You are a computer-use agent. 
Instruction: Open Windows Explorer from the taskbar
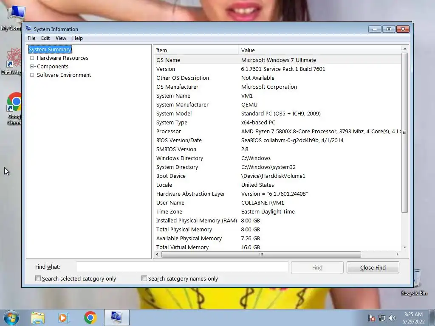tap(38, 318)
